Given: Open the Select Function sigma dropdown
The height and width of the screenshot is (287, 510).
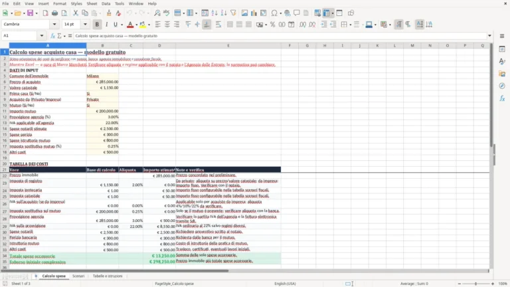Looking at the screenshot, I should (64, 36).
